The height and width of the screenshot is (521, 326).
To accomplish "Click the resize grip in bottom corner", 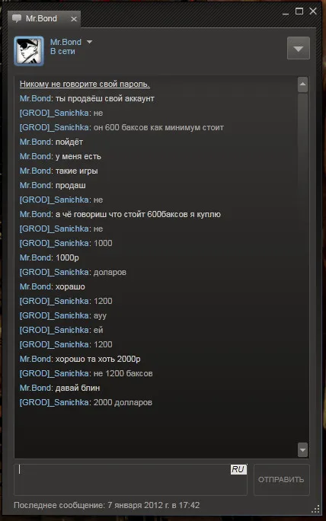I will pos(315,509).
